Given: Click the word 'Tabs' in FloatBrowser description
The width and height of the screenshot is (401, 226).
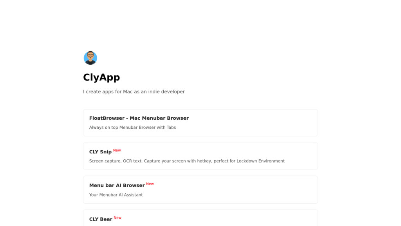Looking at the screenshot, I should pos(172,128).
